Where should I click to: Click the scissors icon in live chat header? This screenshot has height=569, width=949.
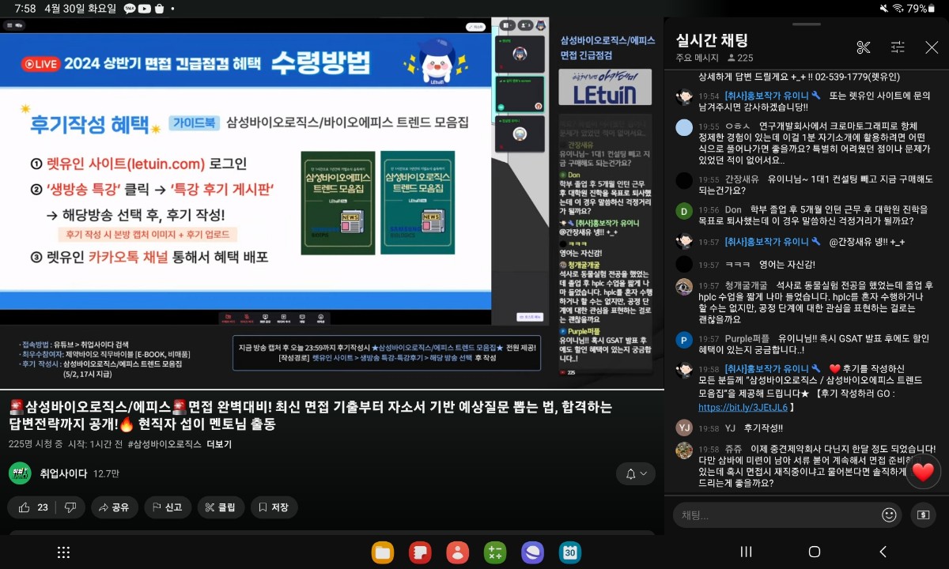click(863, 47)
